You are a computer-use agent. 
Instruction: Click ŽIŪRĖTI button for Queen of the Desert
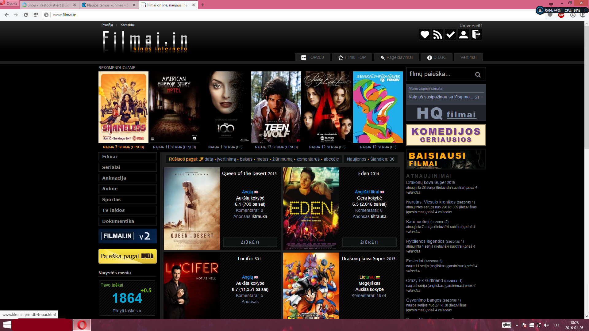tap(250, 242)
